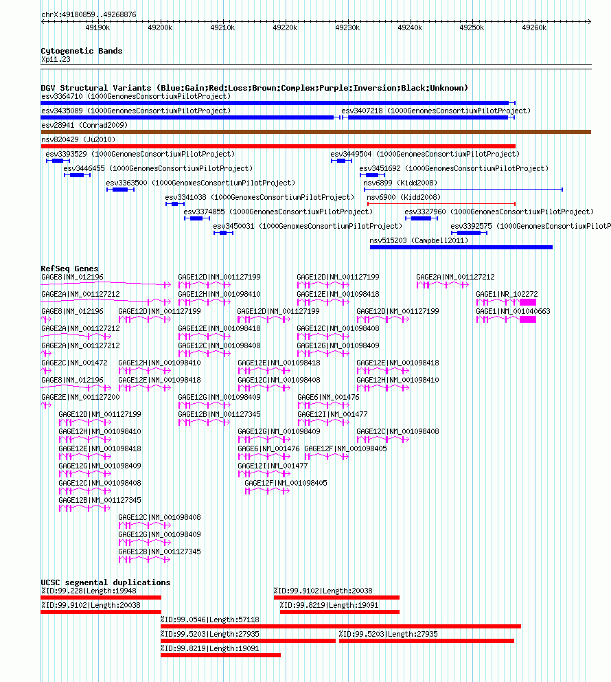The height and width of the screenshot is (682, 611).
Task: Click the blue bar under esv3435089
Action: pyautogui.click(x=190, y=117)
